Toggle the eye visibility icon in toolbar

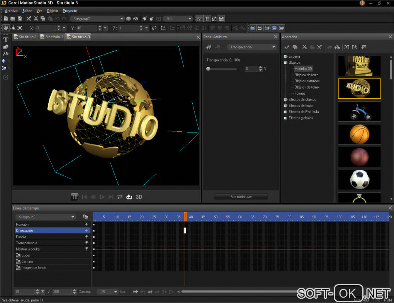pyautogui.click(x=136, y=19)
